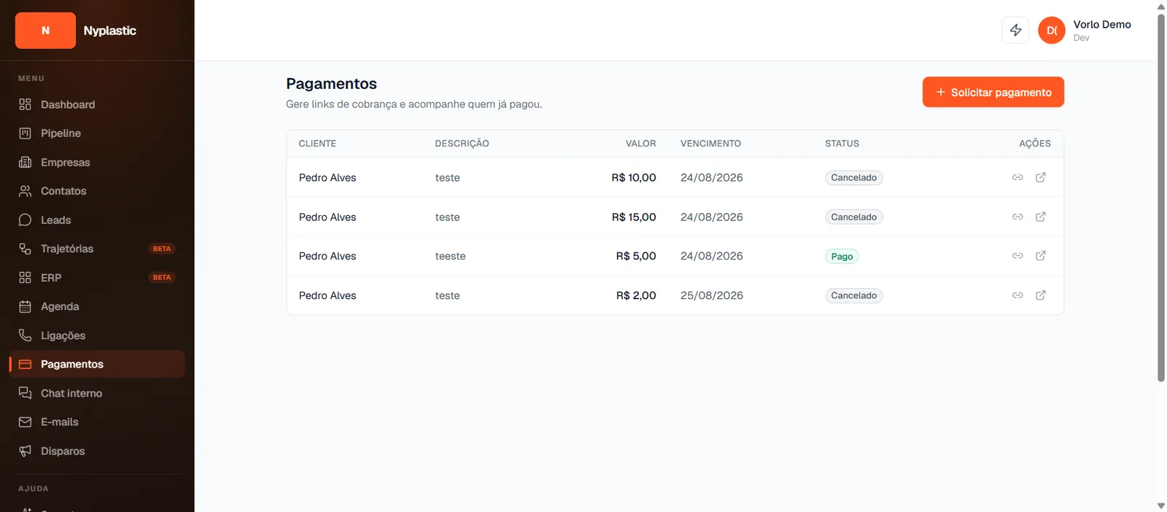Click the Empresas building icon

[x=25, y=162]
